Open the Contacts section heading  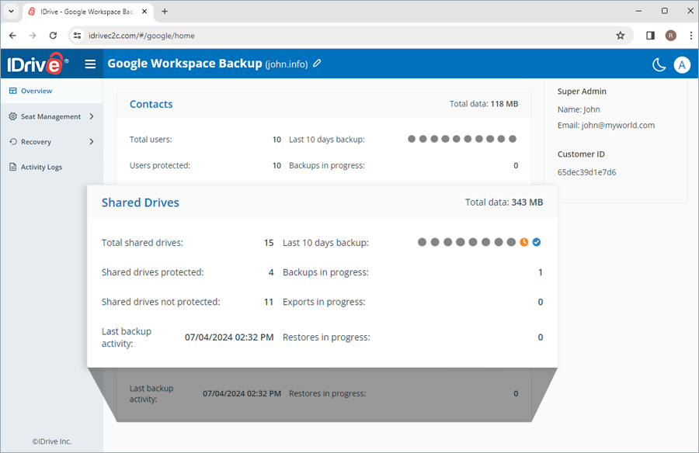(151, 104)
